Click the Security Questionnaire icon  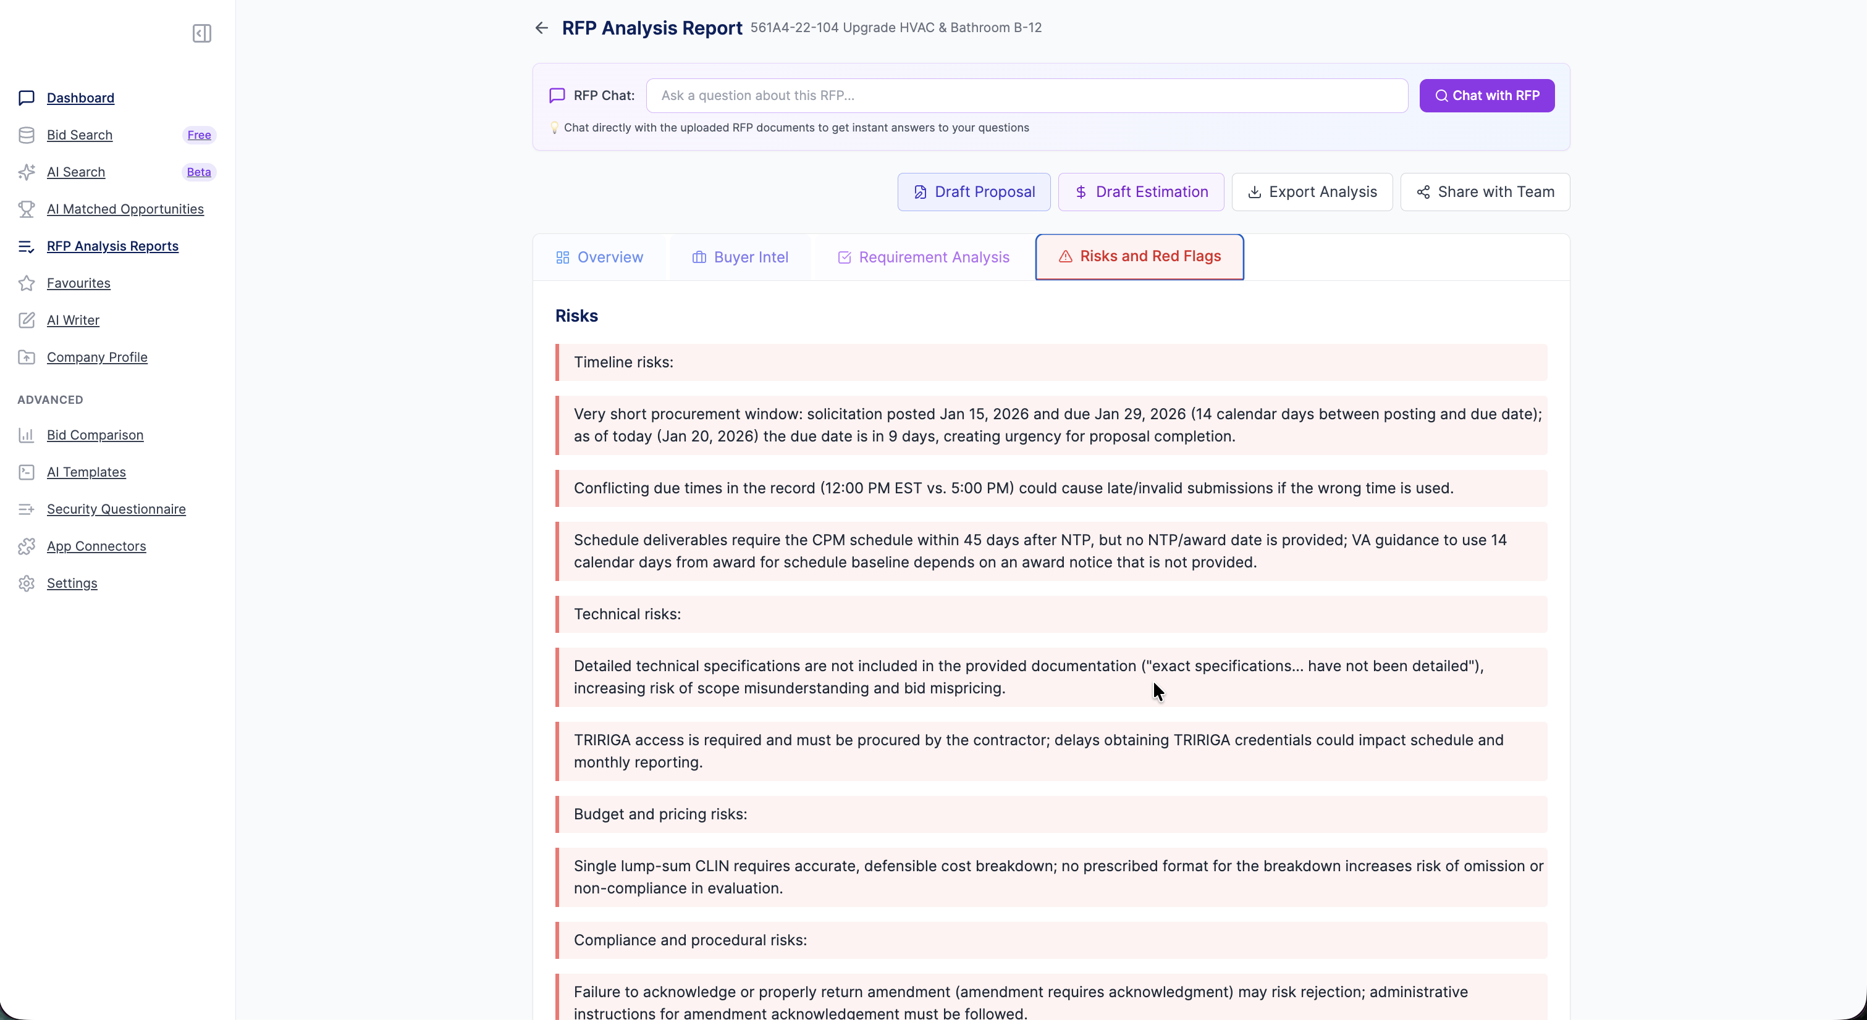point(27,509)
